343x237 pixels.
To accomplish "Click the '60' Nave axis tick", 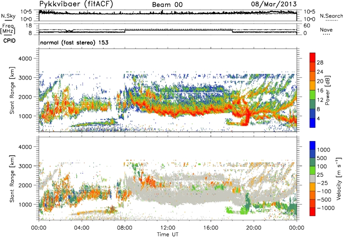I will [307, 26].
